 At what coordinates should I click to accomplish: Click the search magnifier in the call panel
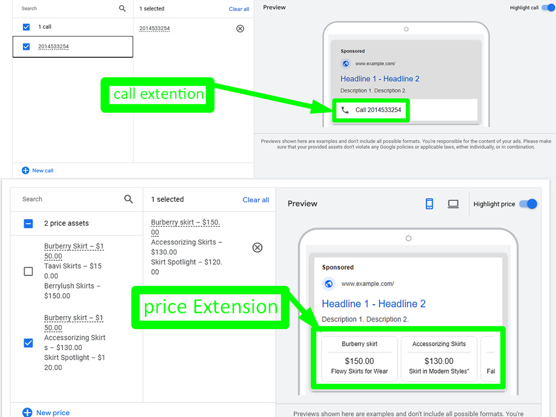(122, 8)
